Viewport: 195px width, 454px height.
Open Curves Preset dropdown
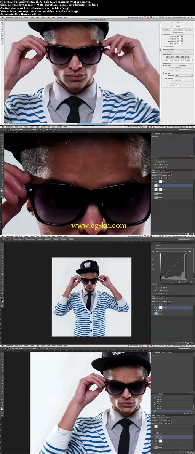[174, 249]
